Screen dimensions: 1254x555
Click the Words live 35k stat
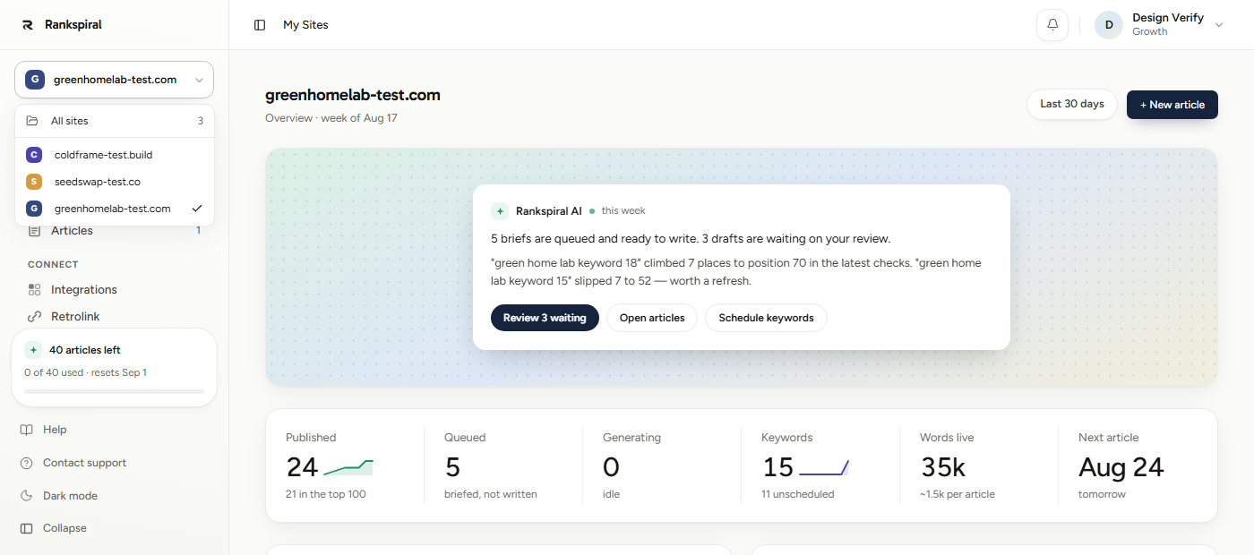point(978,465)
